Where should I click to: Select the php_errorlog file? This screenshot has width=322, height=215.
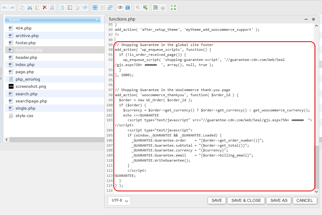[x=55, y=79]
